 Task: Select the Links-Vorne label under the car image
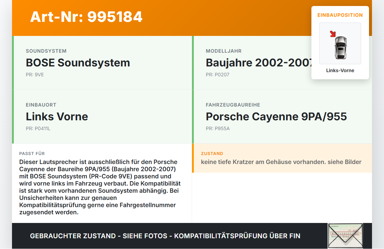[340, 70]
